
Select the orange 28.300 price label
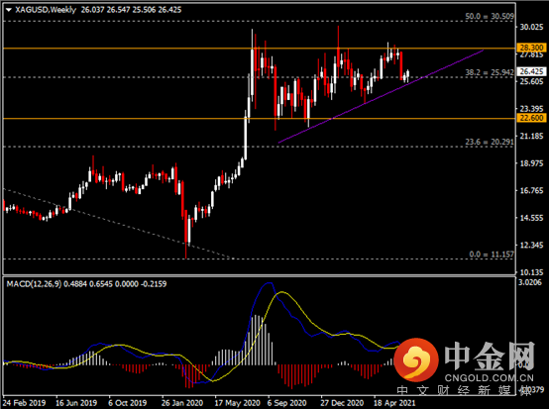(531, 48)
